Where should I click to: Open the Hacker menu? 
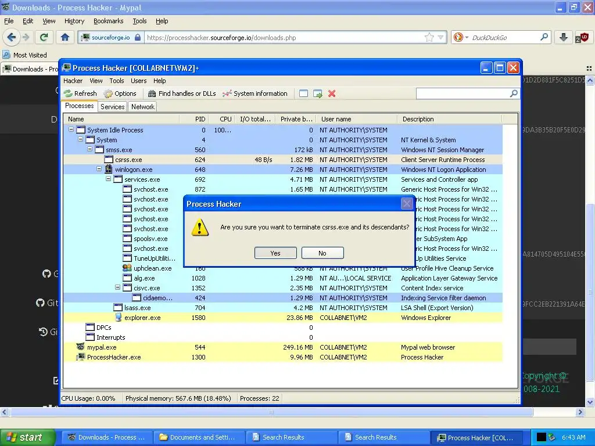click(73, 81)
